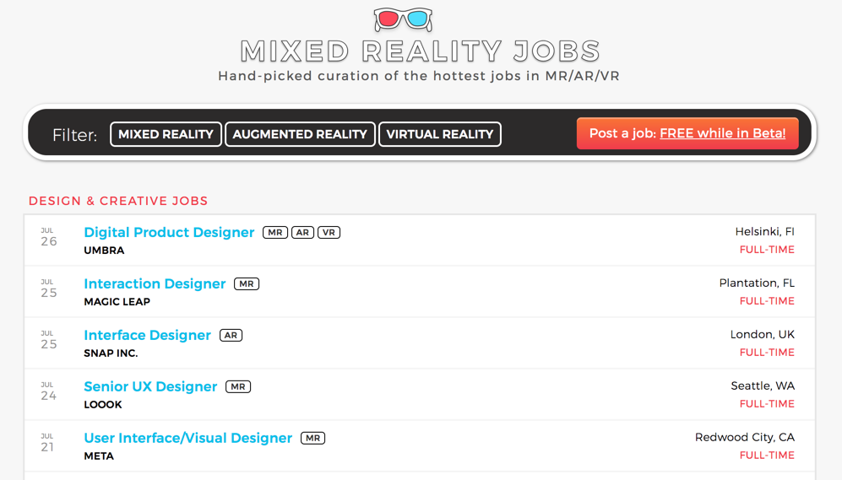This screenshot has width=842, height=480.
Task: Click the London, UK location text
Action: pos(762,335)
